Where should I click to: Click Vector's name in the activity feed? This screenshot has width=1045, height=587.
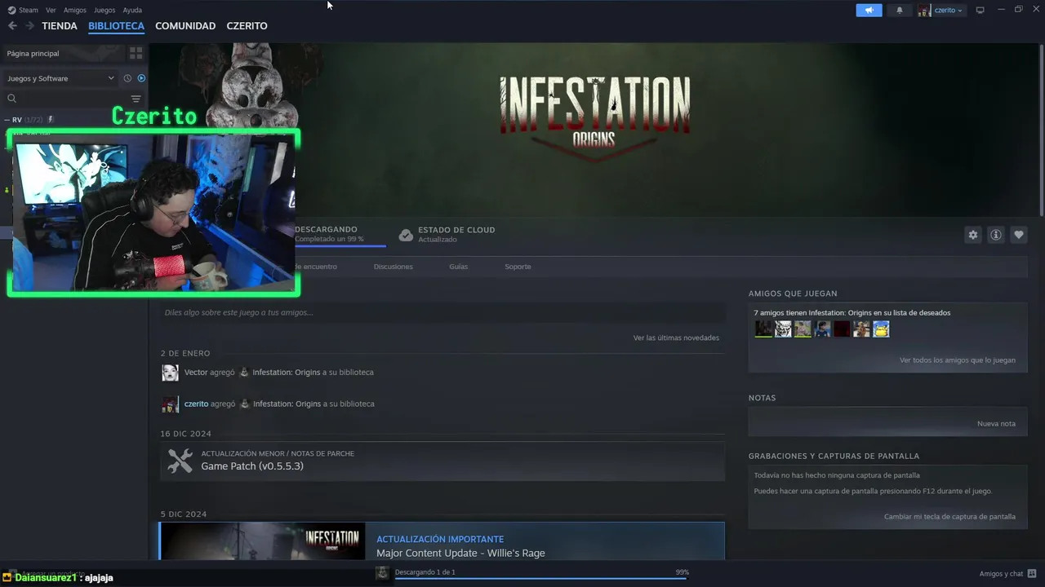(x=196, y=373)
